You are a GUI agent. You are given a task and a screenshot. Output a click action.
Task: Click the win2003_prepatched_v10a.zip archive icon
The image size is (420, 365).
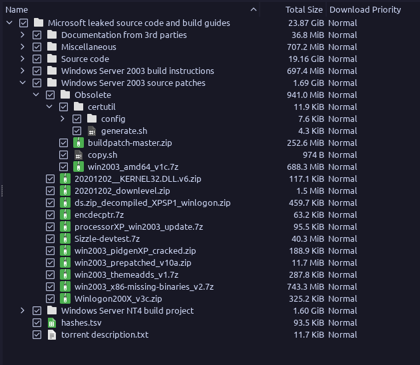[65, 262]
